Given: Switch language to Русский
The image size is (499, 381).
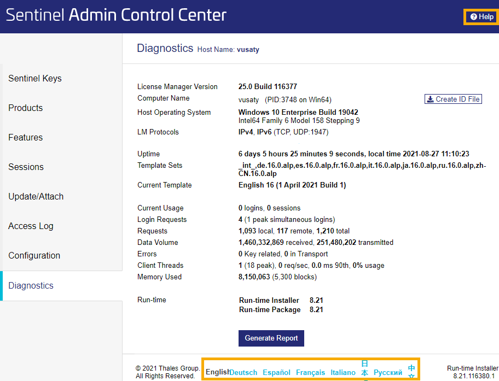Looking at the screenshot, I should [388, 372].
